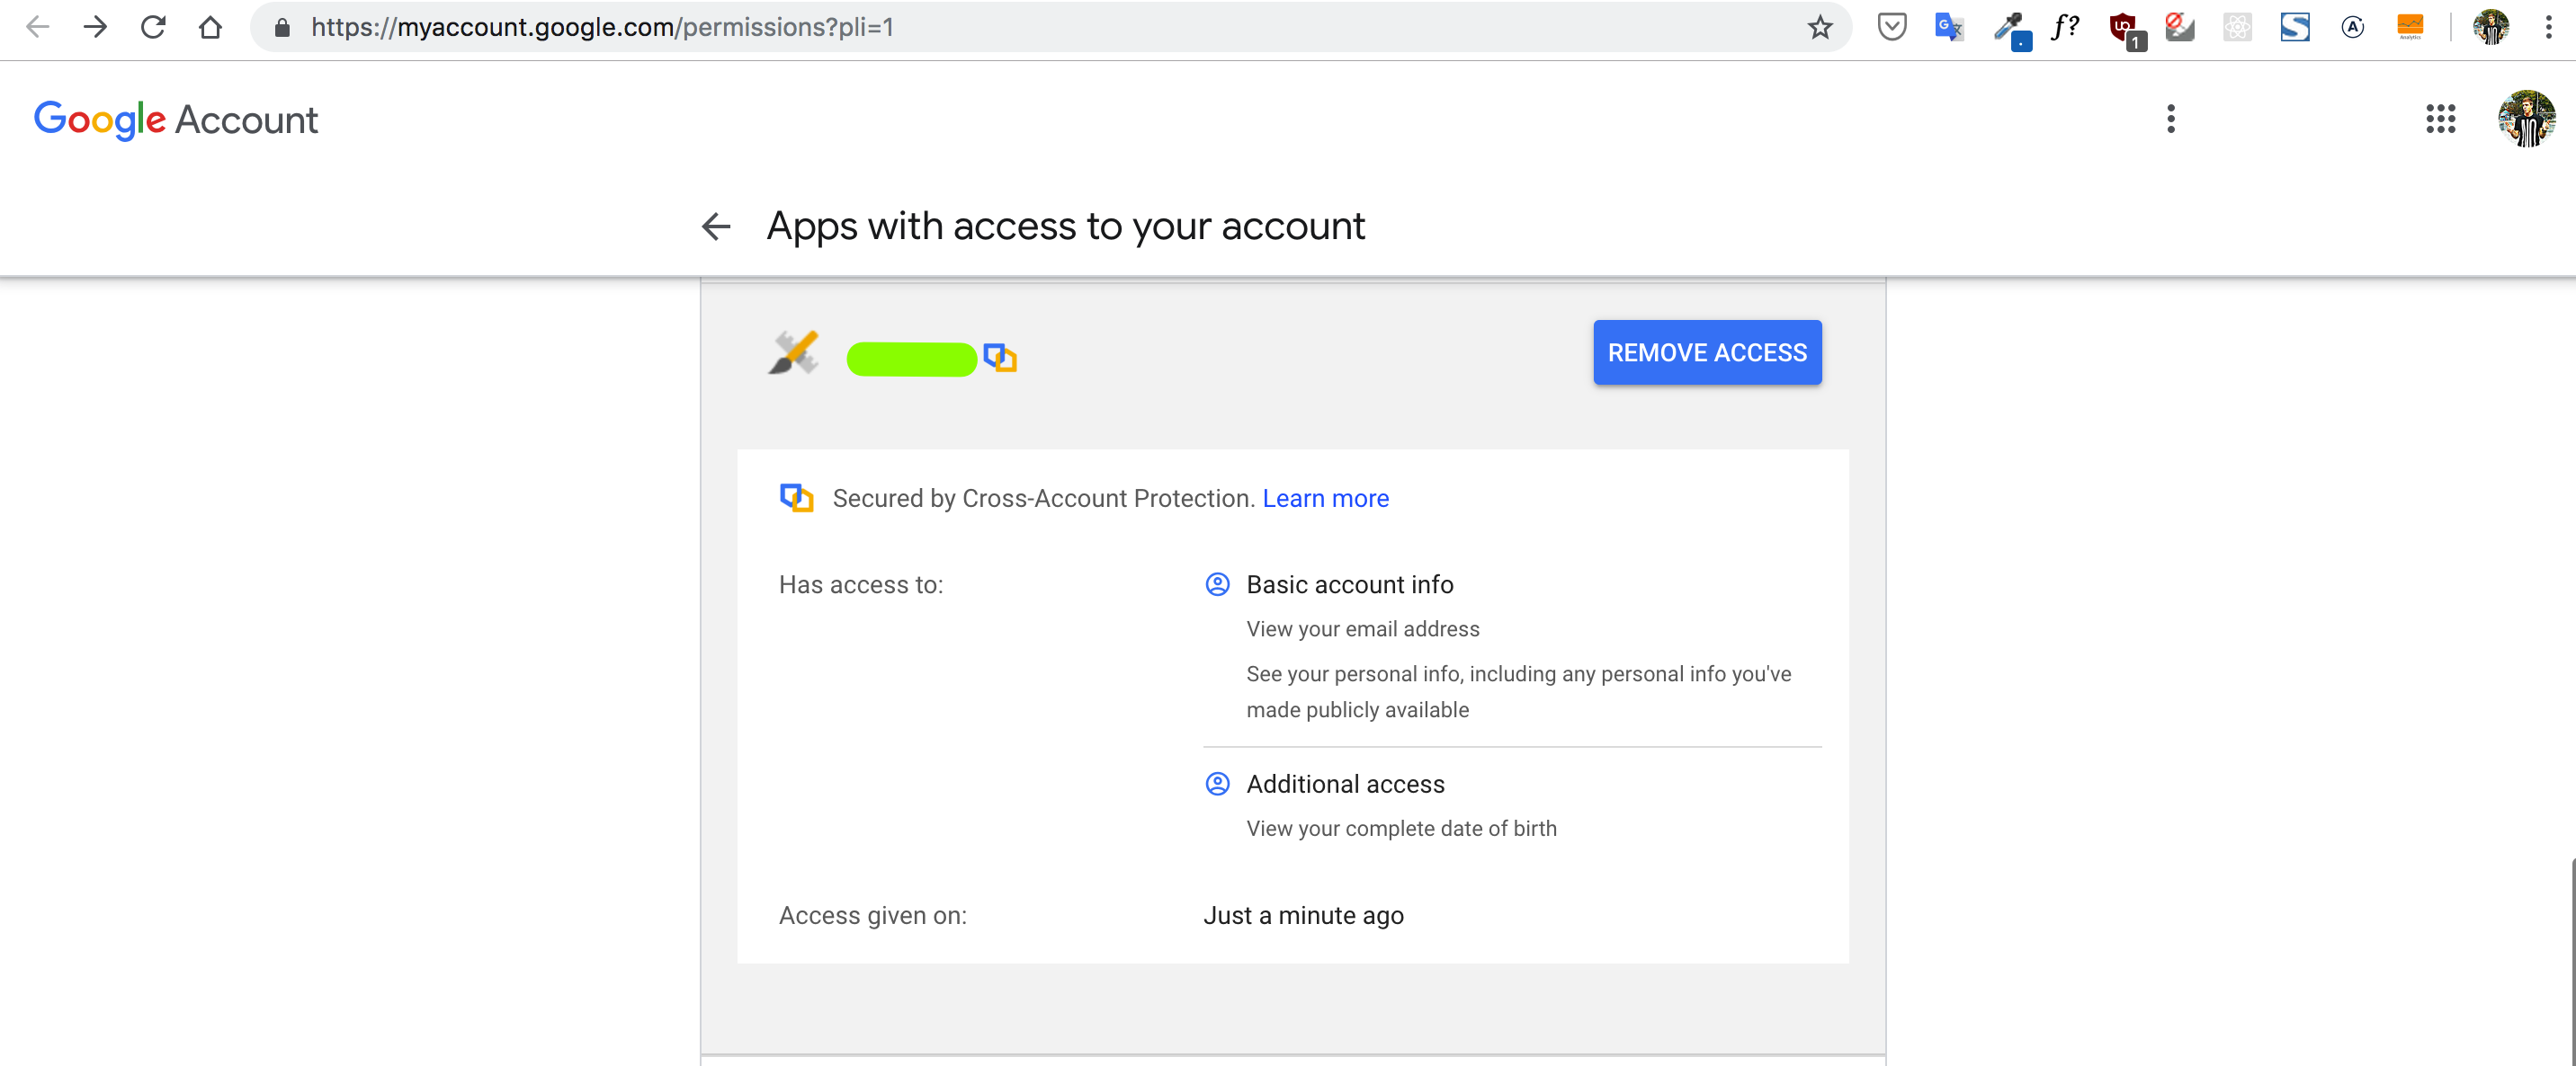Open the orange Analytics extension

(2410, 27)
